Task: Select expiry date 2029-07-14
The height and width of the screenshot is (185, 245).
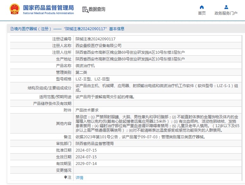Action: (86, 164)
